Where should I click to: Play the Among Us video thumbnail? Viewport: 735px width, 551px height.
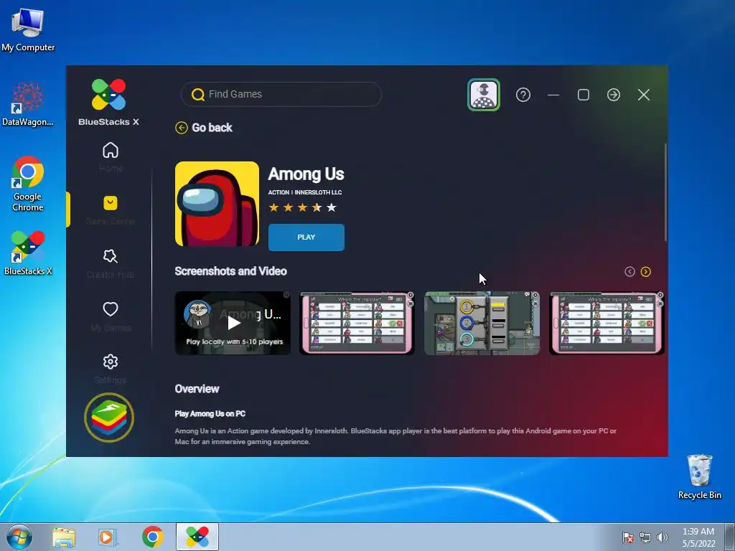coord(233,323)
